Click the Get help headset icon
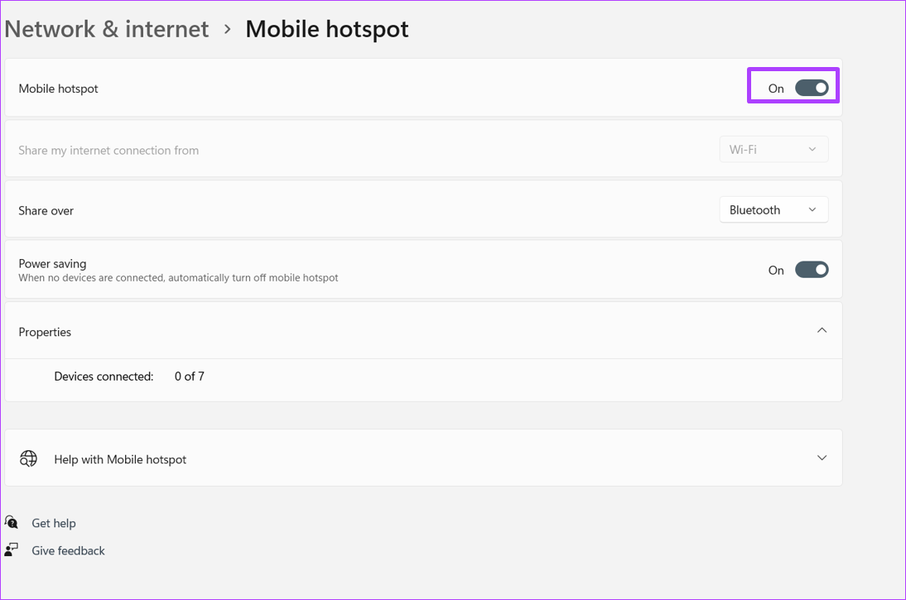906x600 pixels. [11, 522]
